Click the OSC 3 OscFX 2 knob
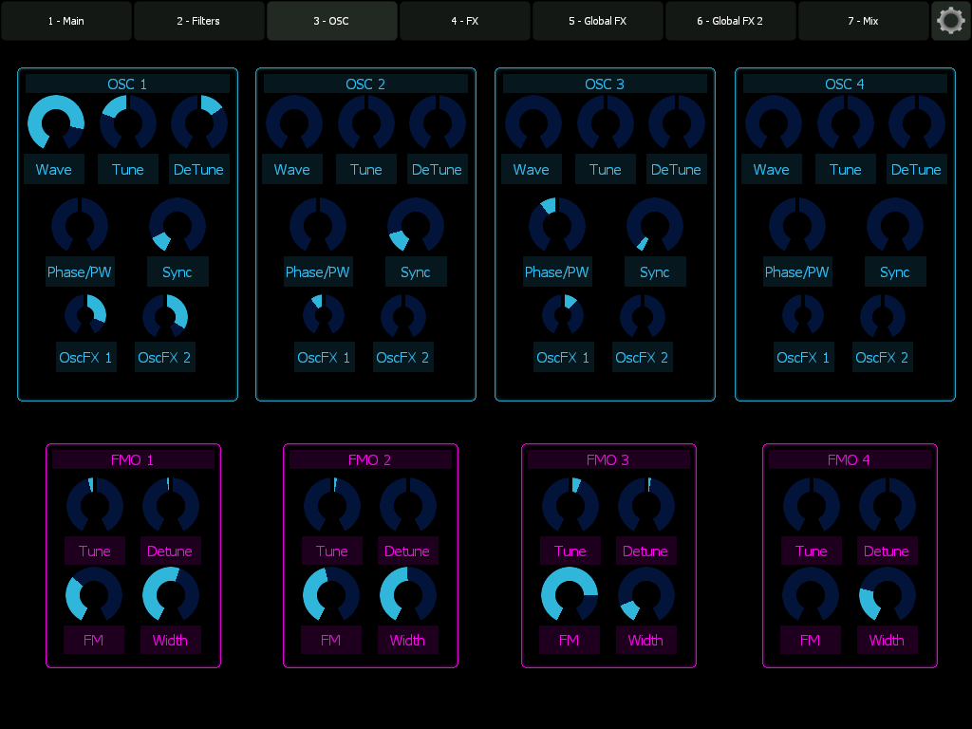This screenshot has height=729, width=972. pos(643,315)
